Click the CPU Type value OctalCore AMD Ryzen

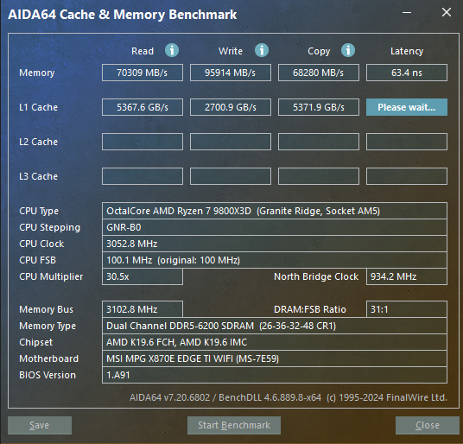(x=275, y=211)
